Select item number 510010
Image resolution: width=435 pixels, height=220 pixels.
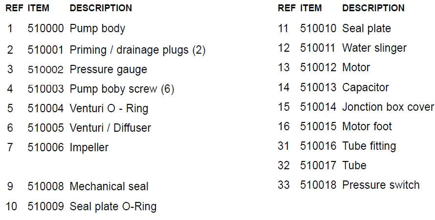318,28
